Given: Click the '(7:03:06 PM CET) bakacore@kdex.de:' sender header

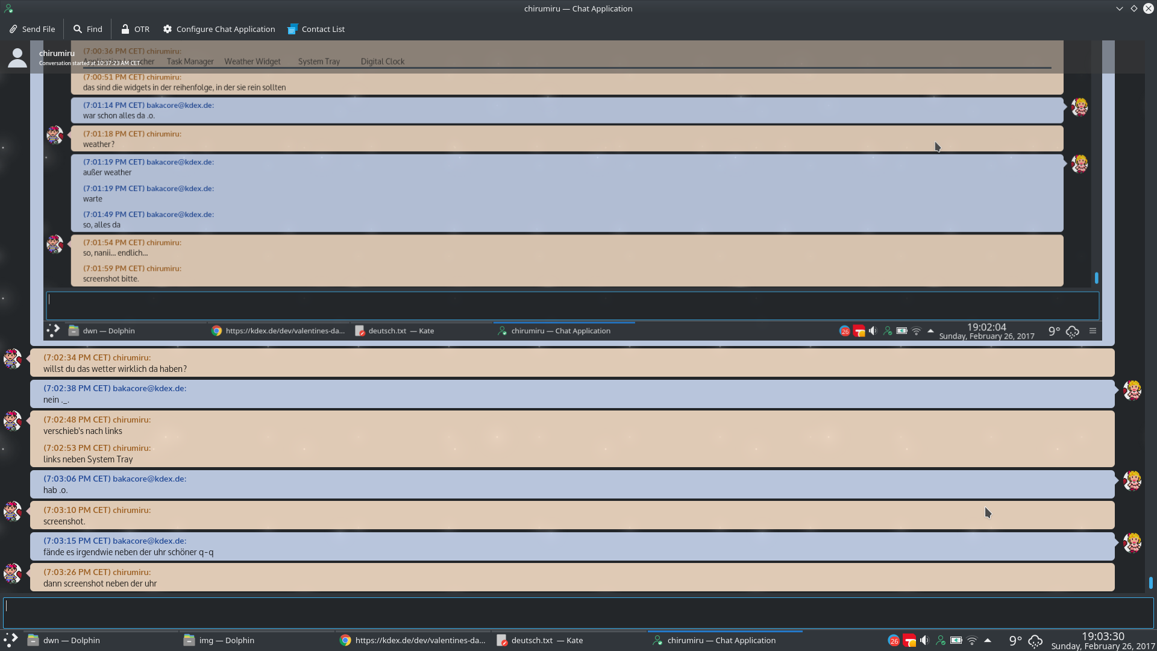Looking at the screenshot, I should pyautogui.click(x=115, y=479).
